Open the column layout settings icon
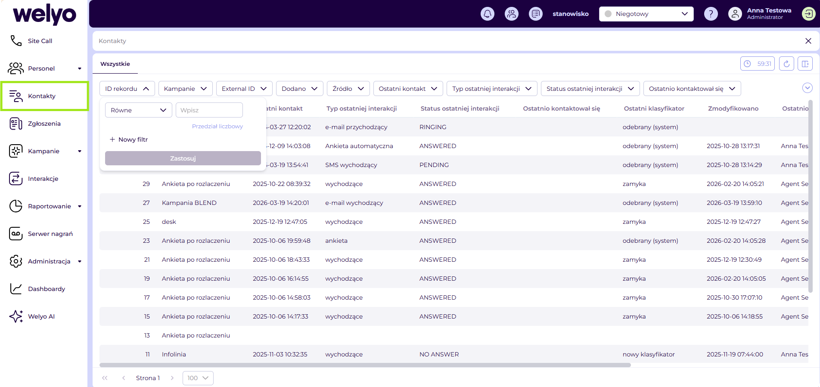Screen dimensions: 820x387 pyautogui.click(x=805, y=64)
